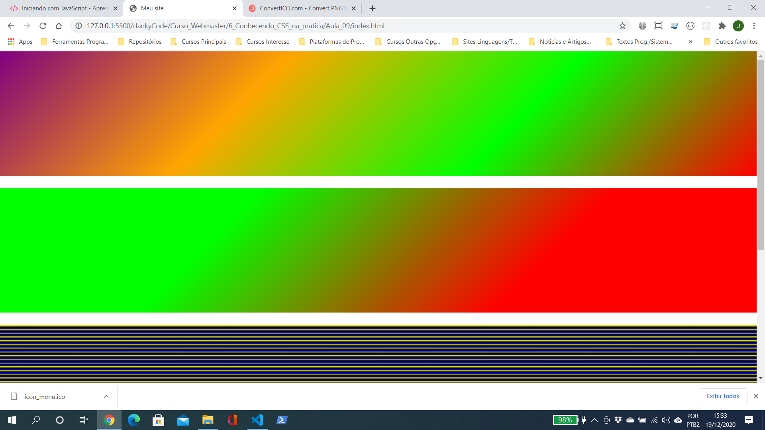Switch to Iniciando com JavaScript tab

64,8
